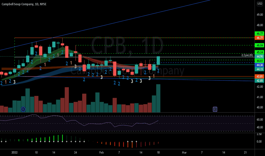Click the 45.24 price level label
Viewport: 265px width, 156px height.
(x=259, y=52)
